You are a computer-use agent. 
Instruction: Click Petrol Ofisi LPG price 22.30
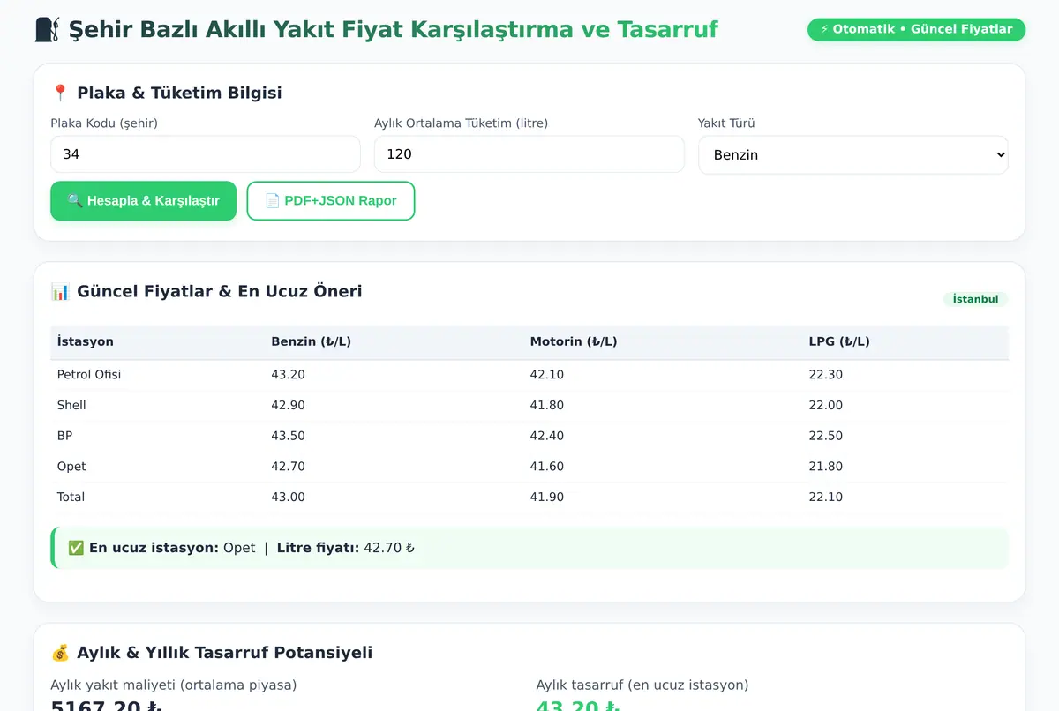pos(826,375)
